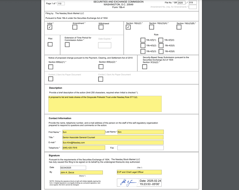Check the Section 19(b)(3)(B) checkbox
This screenshot has height=190, width=239.
[179, 27]
